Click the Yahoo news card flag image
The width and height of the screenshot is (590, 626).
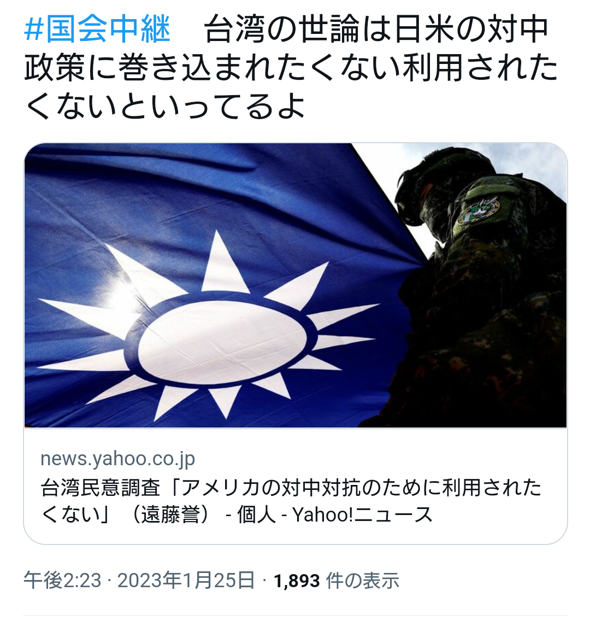tap(295, 285)
